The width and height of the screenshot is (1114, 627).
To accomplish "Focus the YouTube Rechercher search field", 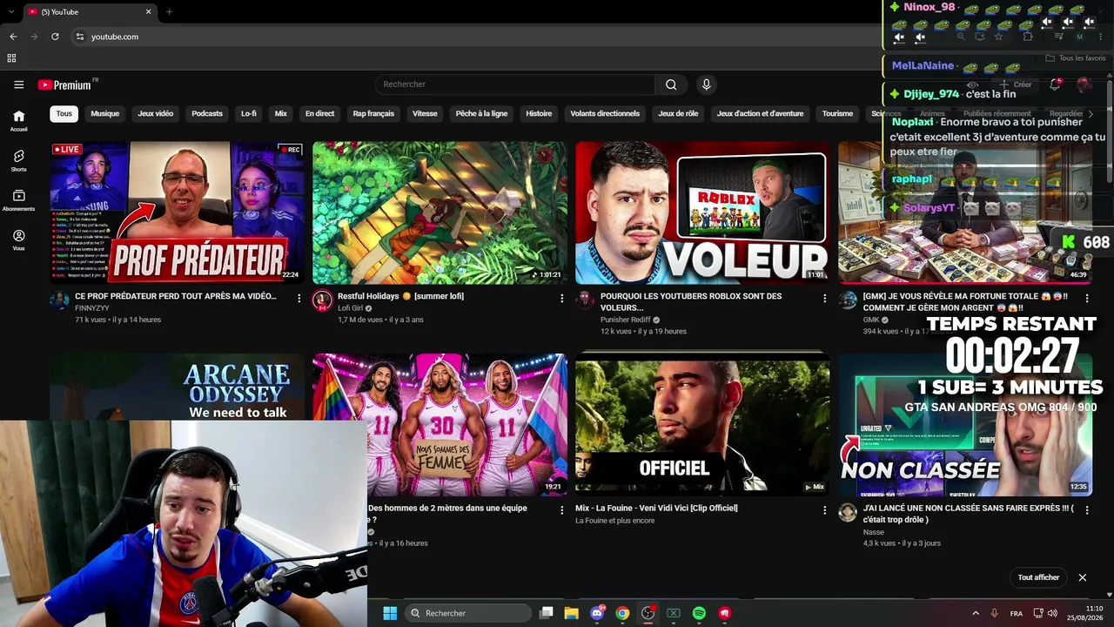I will click(x=515, y=84).
